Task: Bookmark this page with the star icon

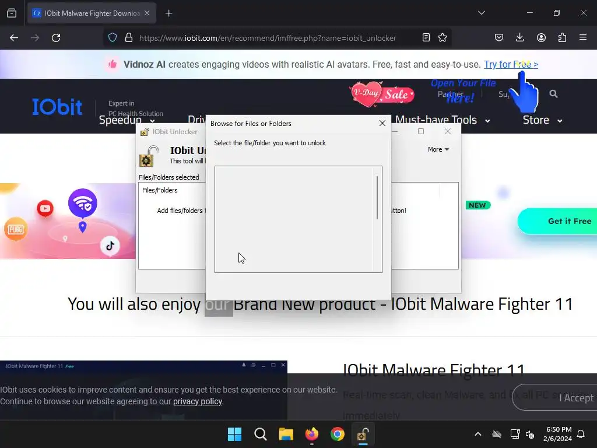Action: point(443,37)
